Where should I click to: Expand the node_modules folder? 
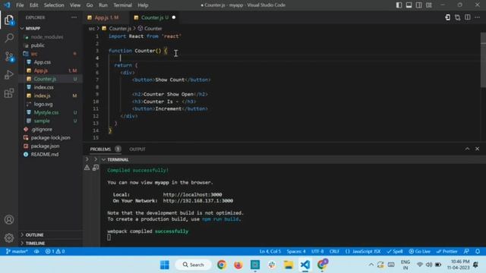click(x=47, y=37)
